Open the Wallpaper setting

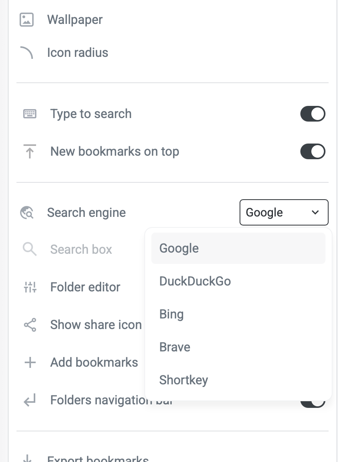[75, 20]
